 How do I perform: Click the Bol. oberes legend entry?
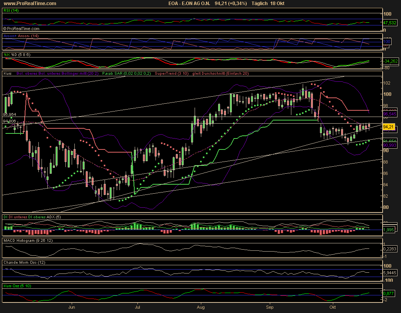coord(27,74)
